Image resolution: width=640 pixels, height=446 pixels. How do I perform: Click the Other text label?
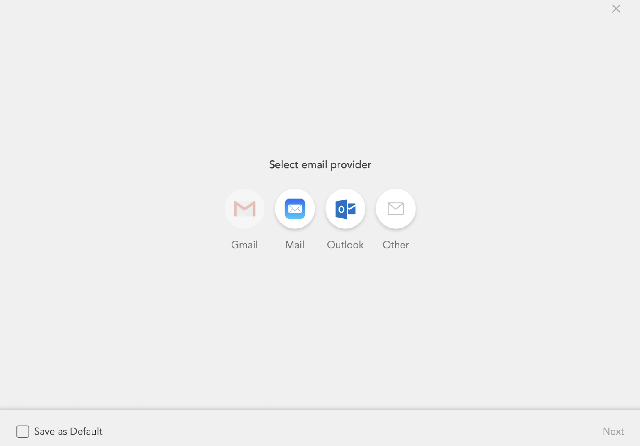(396, 245)
